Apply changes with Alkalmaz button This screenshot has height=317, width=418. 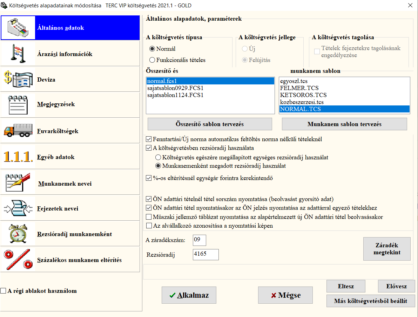click(189, 295)
